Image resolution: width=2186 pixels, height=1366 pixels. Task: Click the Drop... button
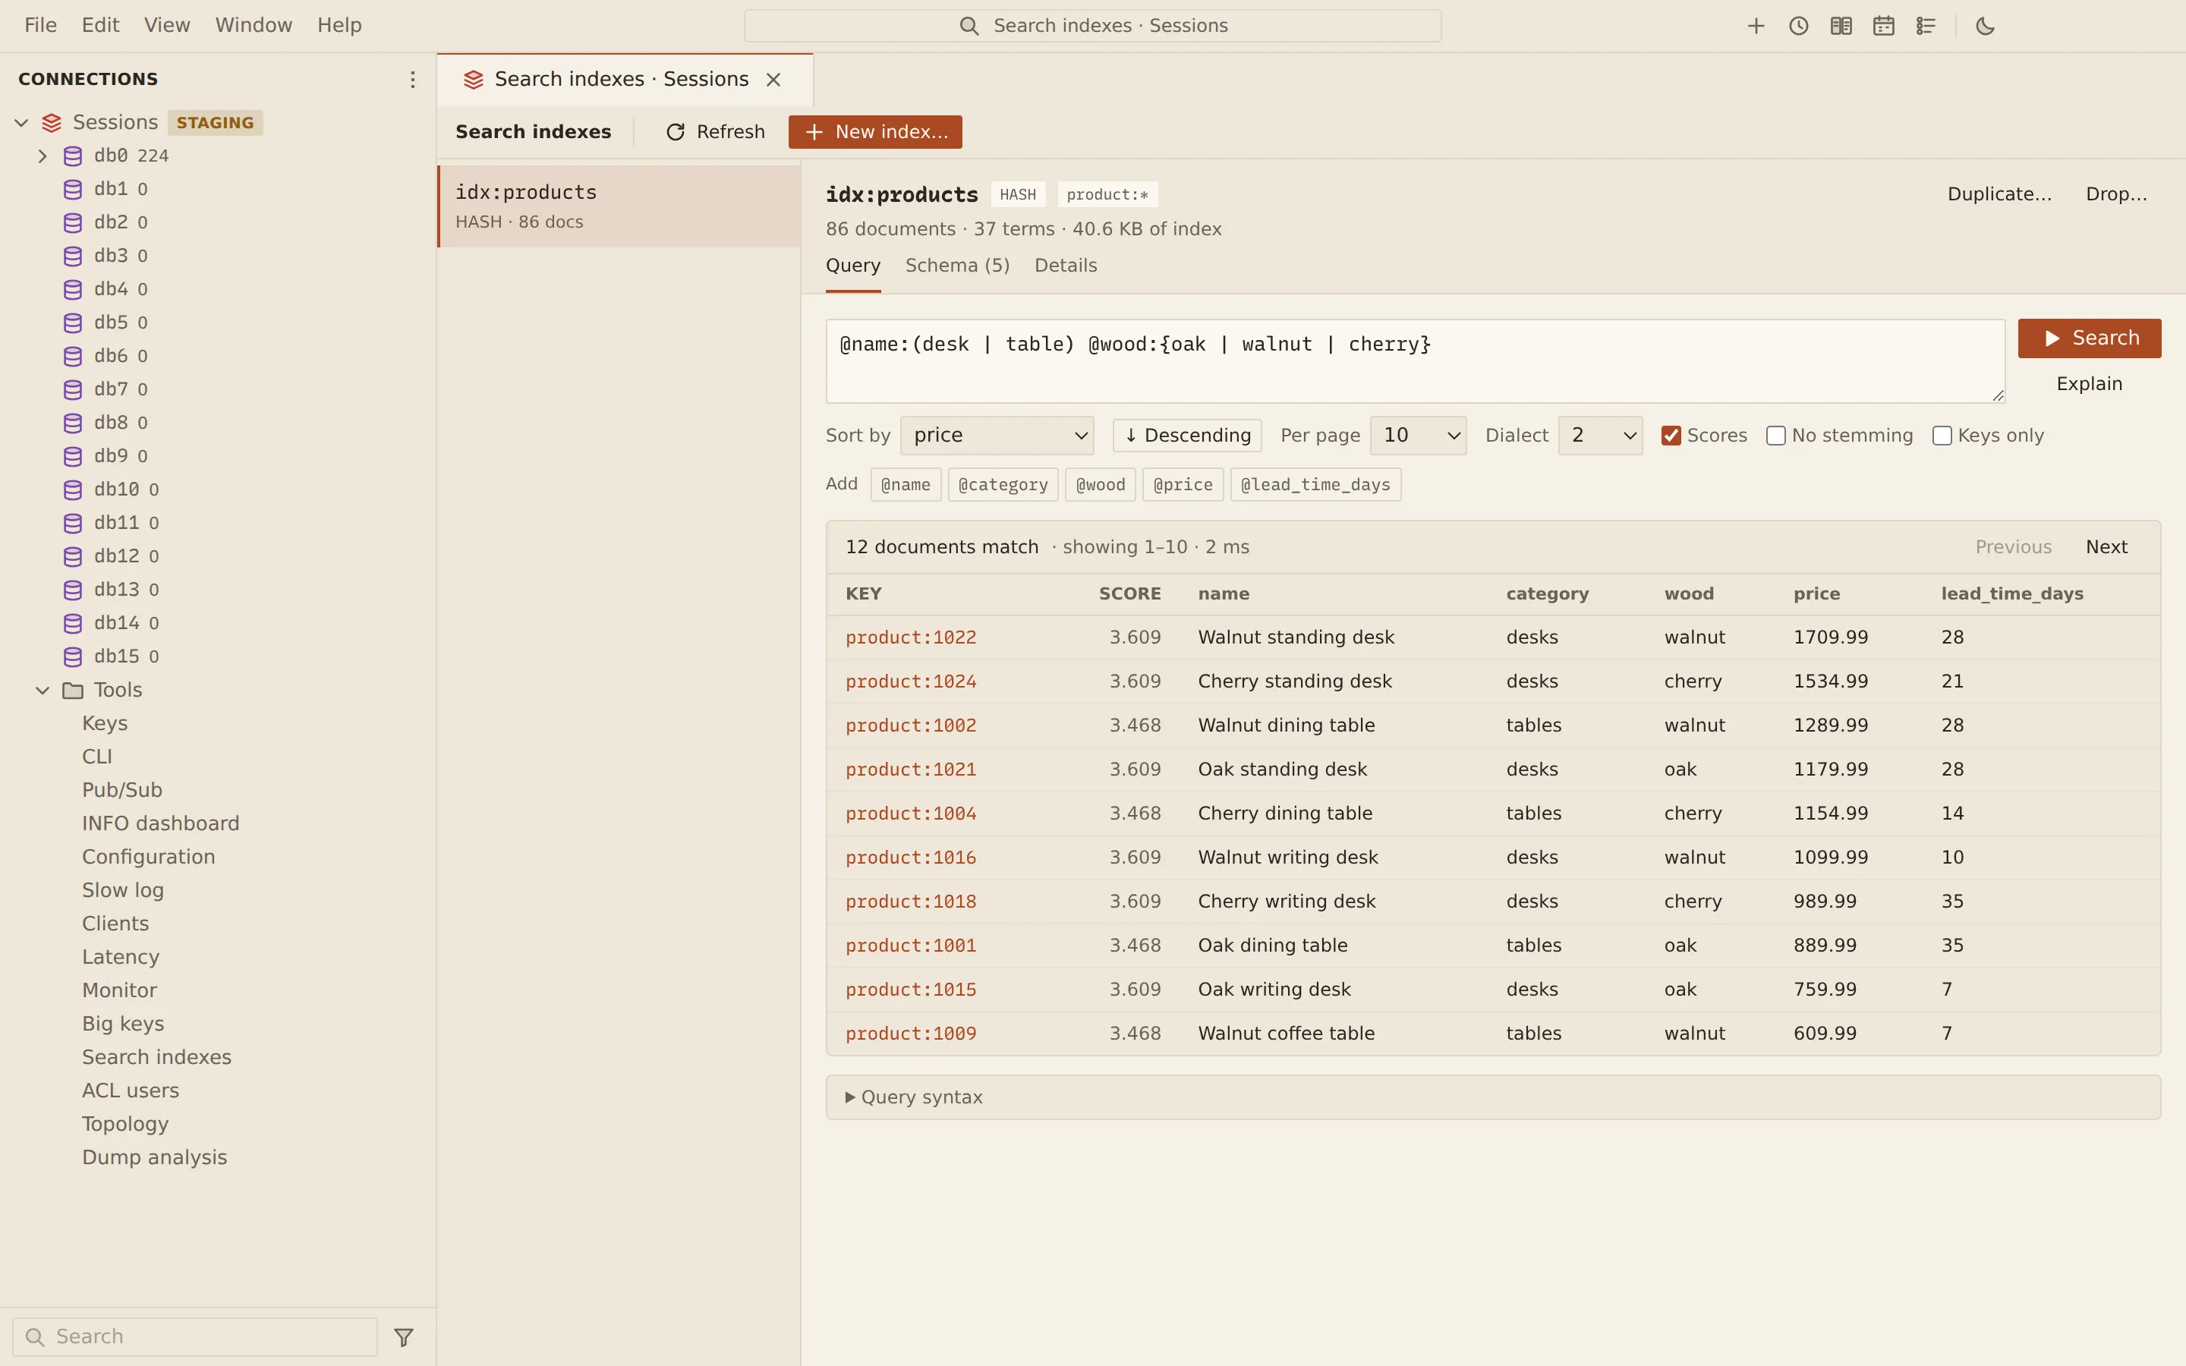(x=2116, y=194)
